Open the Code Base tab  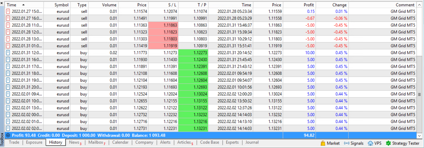[x=210, y=142]
